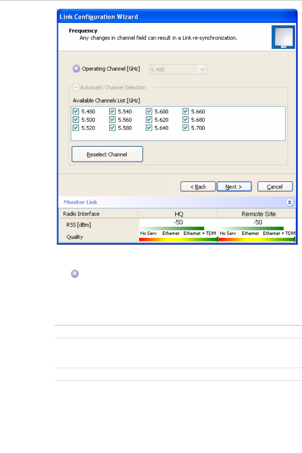The width and height of the screenshot is (302, 454).
Task: Uncheck the 5.560 channel
Action: pos(112,120)
